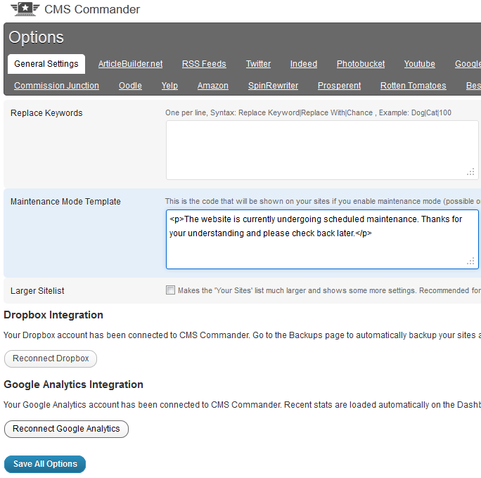Click the Options page heading

point(36,37)
